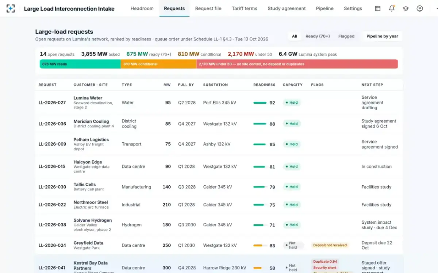This screenshot has width=438, height=273.
Task: Click Halcyon Edge customer name
Action: 88,162
